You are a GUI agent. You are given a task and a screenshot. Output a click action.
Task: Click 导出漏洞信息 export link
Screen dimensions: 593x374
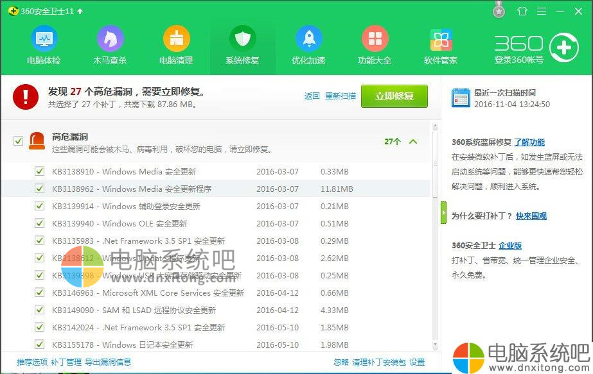[108, 362]
